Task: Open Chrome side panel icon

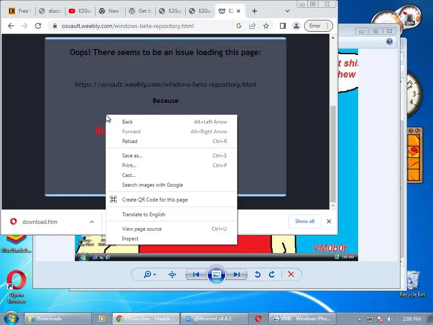Action: click(x=283, y=26)
